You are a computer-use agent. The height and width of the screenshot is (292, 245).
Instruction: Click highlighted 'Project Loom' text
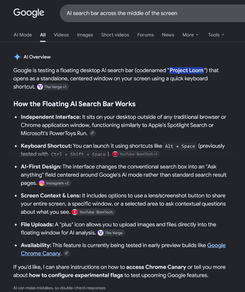click(x=187, y=70)
